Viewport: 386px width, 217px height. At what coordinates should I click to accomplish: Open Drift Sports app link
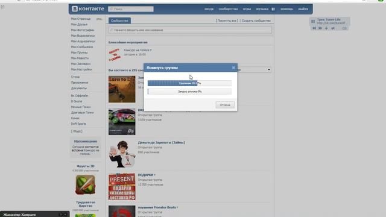[x=78, y=124]
